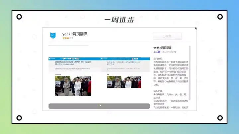Click the star rating under yeekit网页翻译
239x134 pixels.
click(x=68, y=38)
